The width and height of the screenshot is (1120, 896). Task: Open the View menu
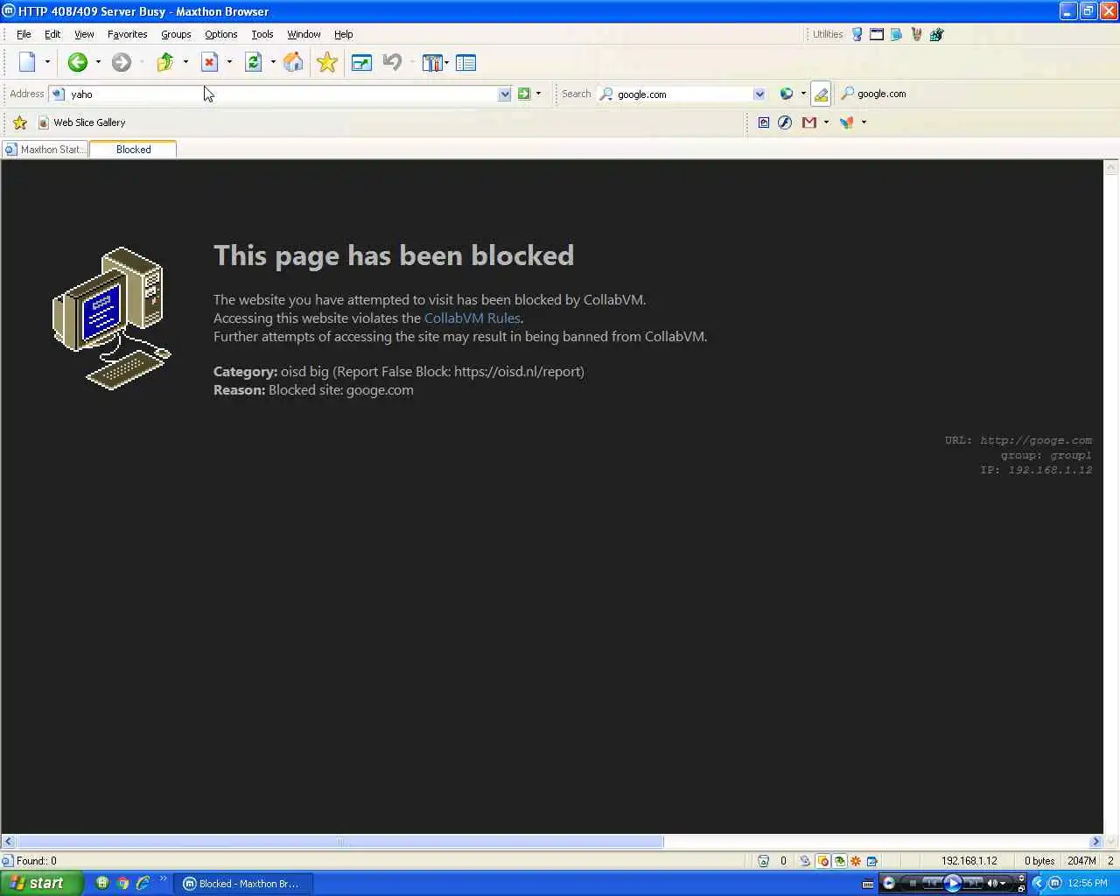click(84, 34)
